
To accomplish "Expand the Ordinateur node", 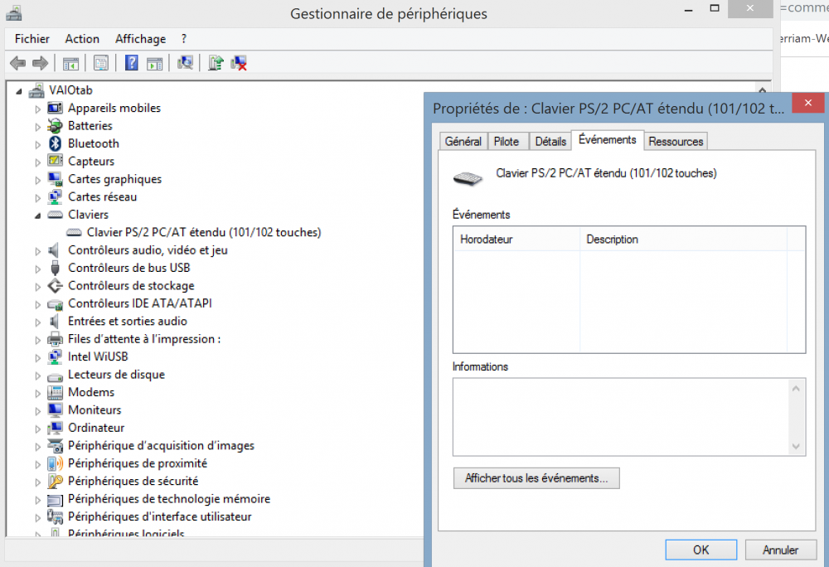I will pyautogui.click(x=37, y=429).
